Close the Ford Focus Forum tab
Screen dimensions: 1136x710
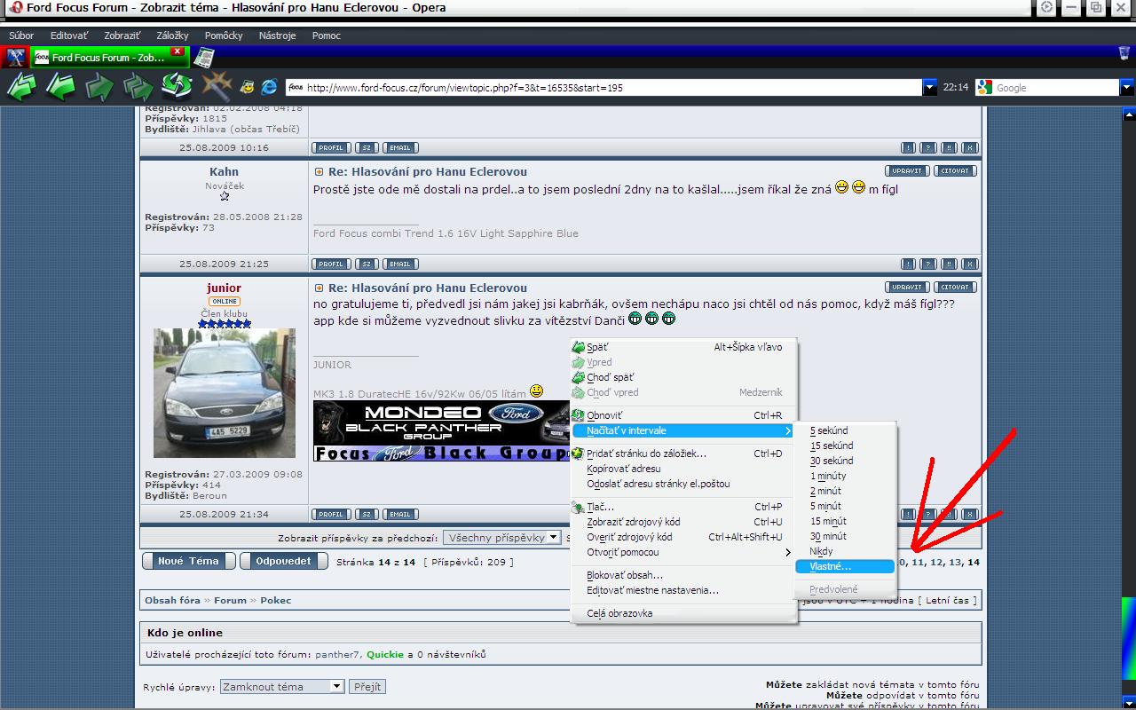177,52
